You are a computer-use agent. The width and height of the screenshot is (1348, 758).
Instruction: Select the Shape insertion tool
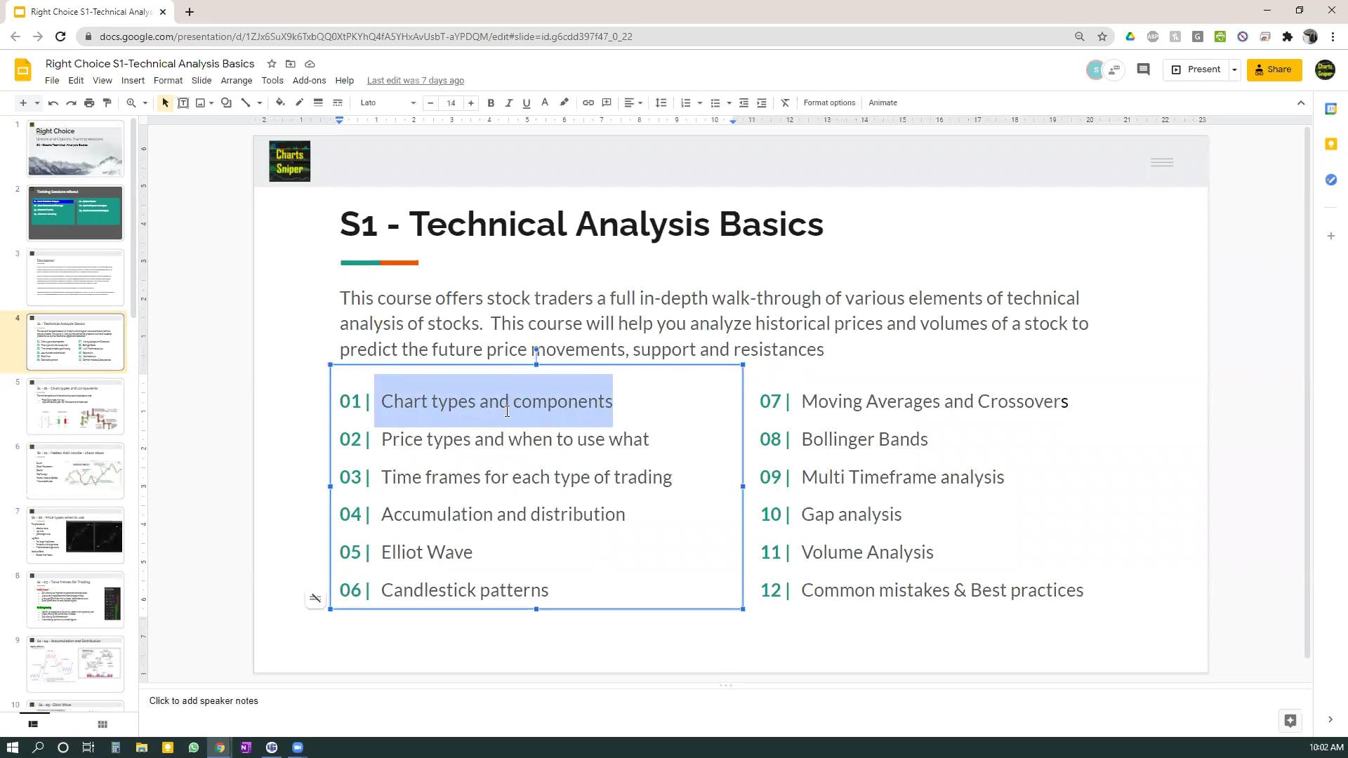226,102
